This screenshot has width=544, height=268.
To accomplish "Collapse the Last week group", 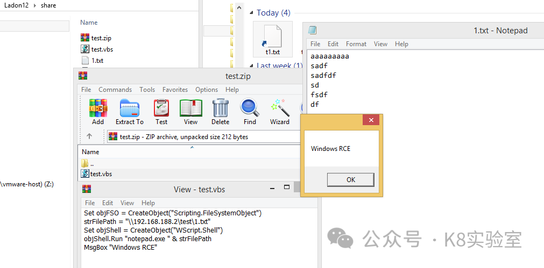I will pyautogui.click(x=251, y=66).
